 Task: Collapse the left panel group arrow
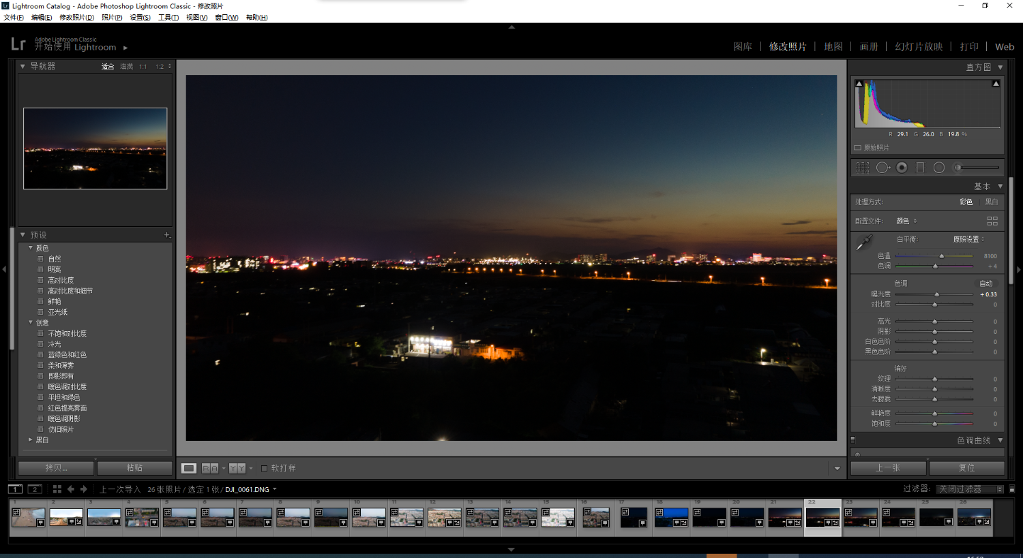click(4, 270)
